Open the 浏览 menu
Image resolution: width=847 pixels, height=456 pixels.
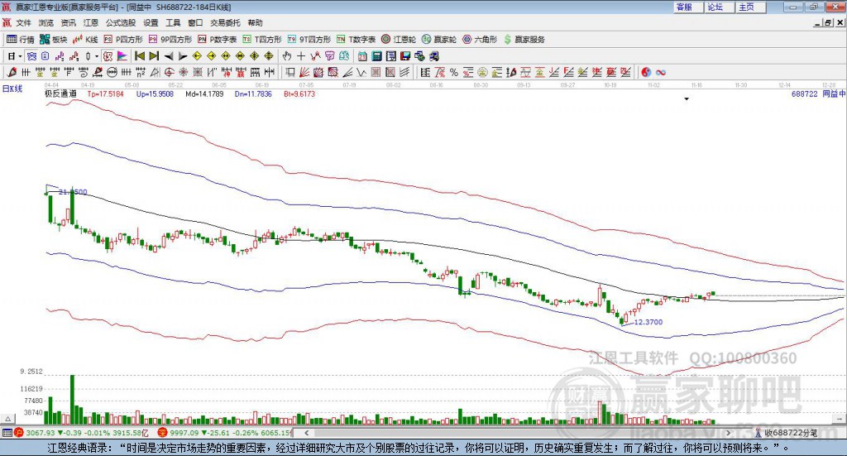pyautogui.click(x=46, y=22)
